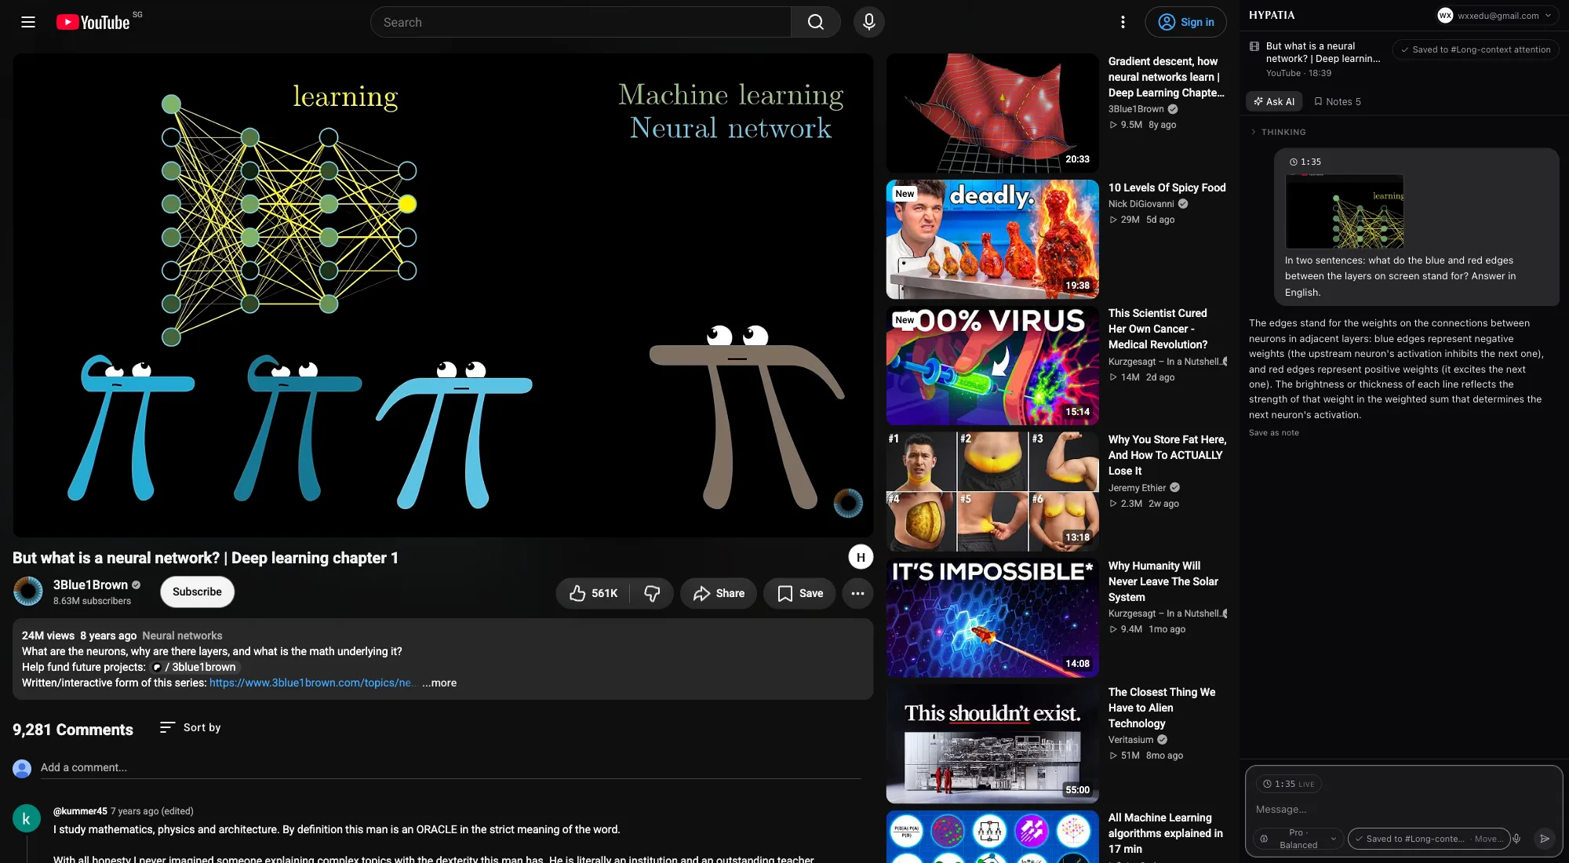This screenshot has width=1569, height=863.
Task: Start voice search with the microphone
Action: [869, 22]
